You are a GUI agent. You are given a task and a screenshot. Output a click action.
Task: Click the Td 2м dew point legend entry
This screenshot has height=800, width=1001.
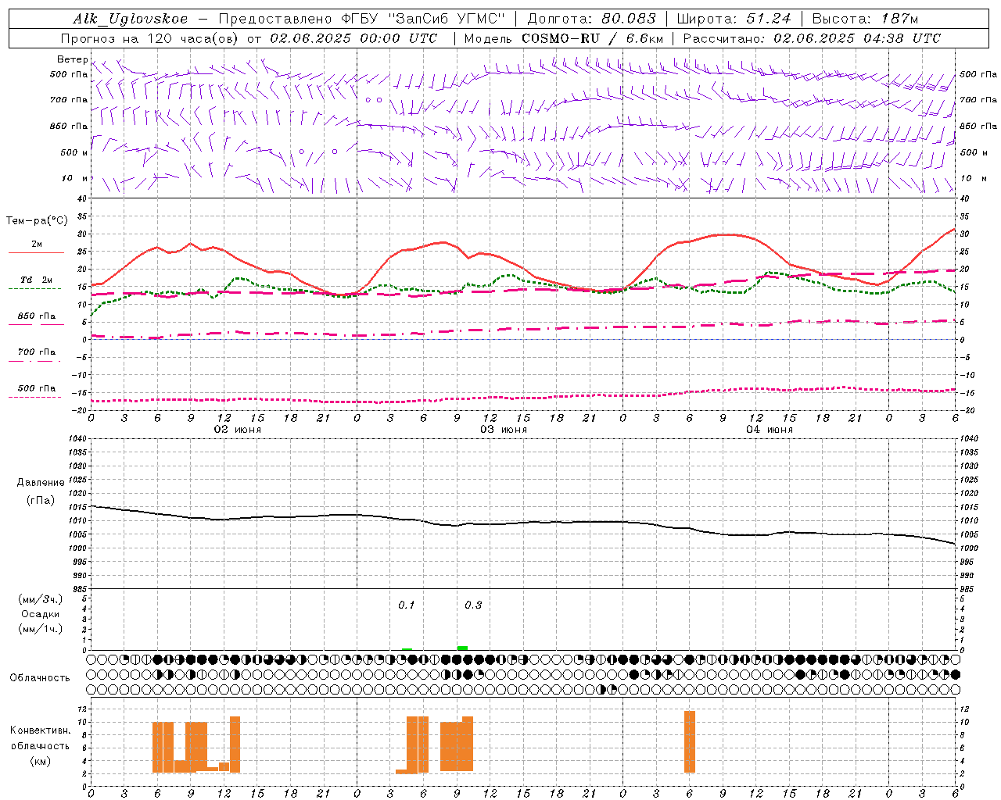(37, 280)
